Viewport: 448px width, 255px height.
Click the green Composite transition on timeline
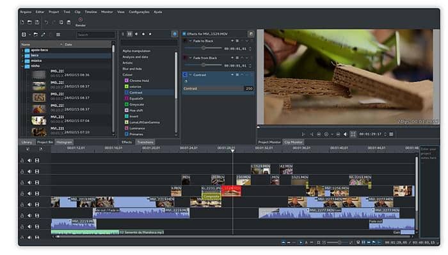211,197
